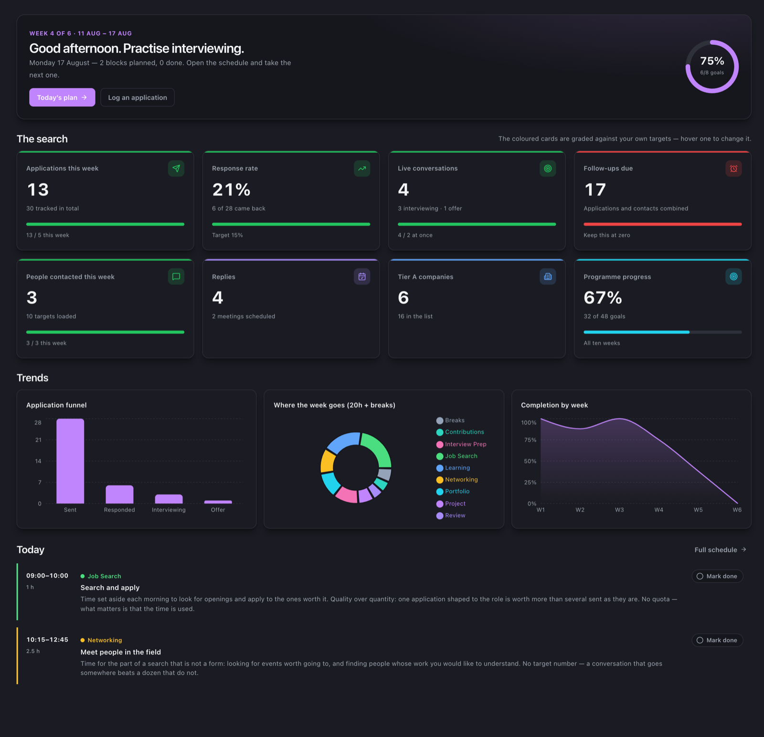Screen dimensions: 764x737
Task: Click the "Completion by week" chart title
Action: (x=554, y=405)
